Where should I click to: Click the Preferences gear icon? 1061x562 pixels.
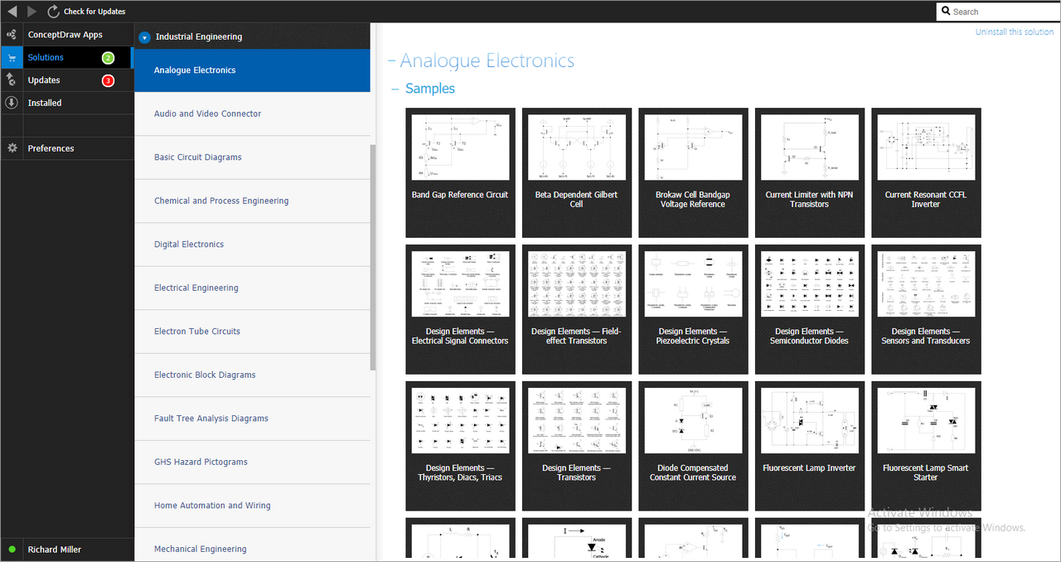point(12,148)
